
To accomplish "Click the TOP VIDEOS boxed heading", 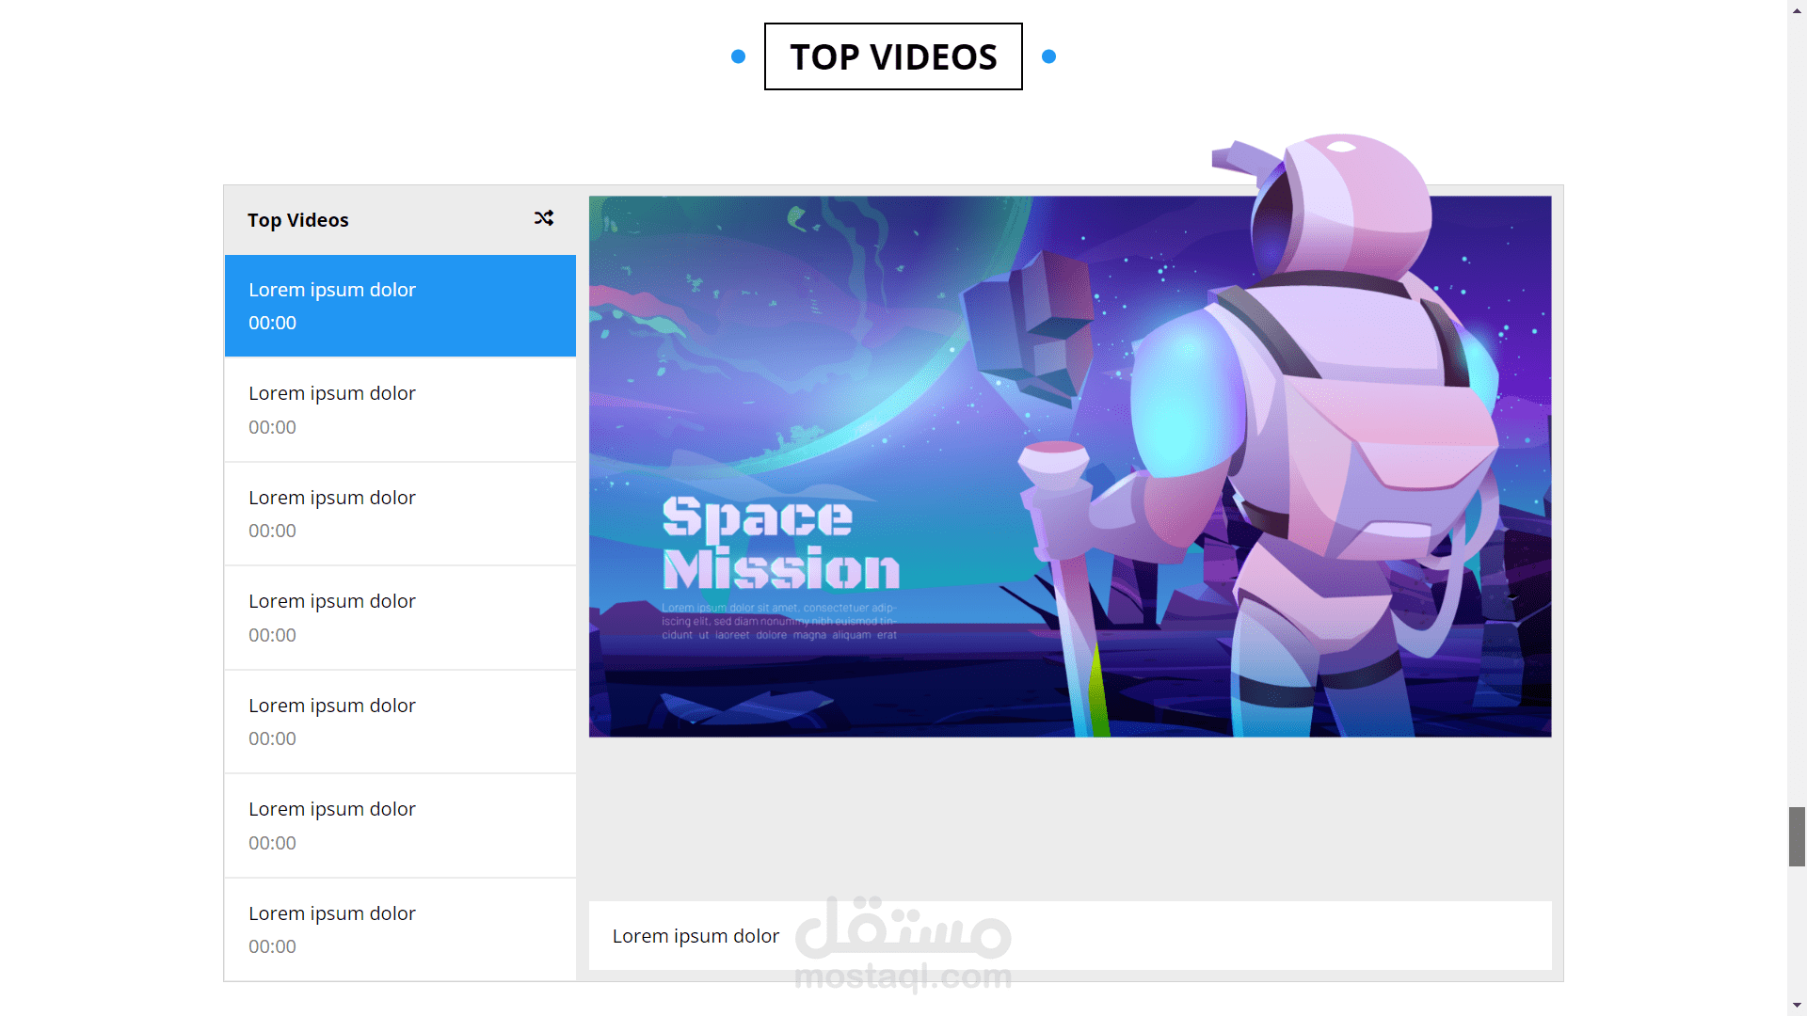I will pyautogui.click(x=893, y=56).
